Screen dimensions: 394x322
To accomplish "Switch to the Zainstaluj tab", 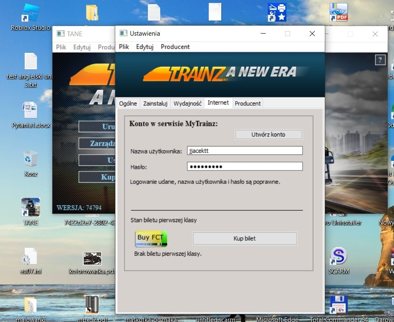I will tap(155, 103).
